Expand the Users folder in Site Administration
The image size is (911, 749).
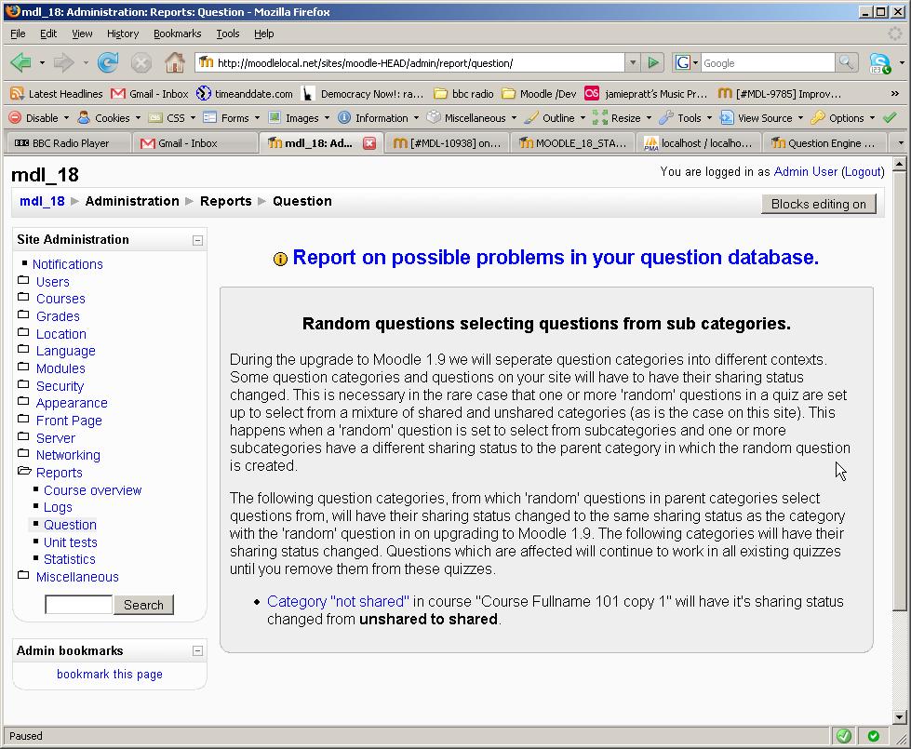(x=24, y=282)
